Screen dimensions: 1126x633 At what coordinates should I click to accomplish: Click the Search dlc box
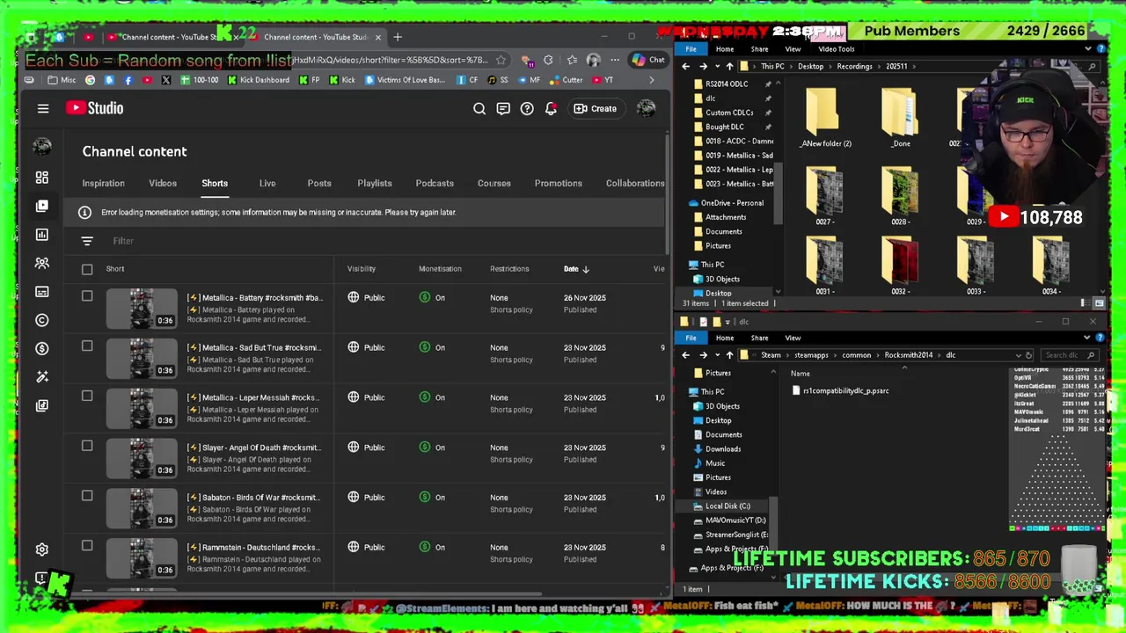[x=1071, y=355]
